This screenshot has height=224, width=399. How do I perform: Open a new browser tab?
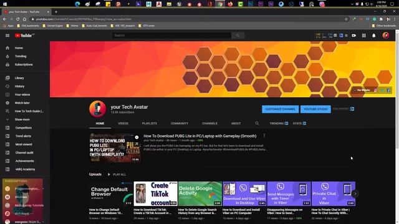coord(56,12)
